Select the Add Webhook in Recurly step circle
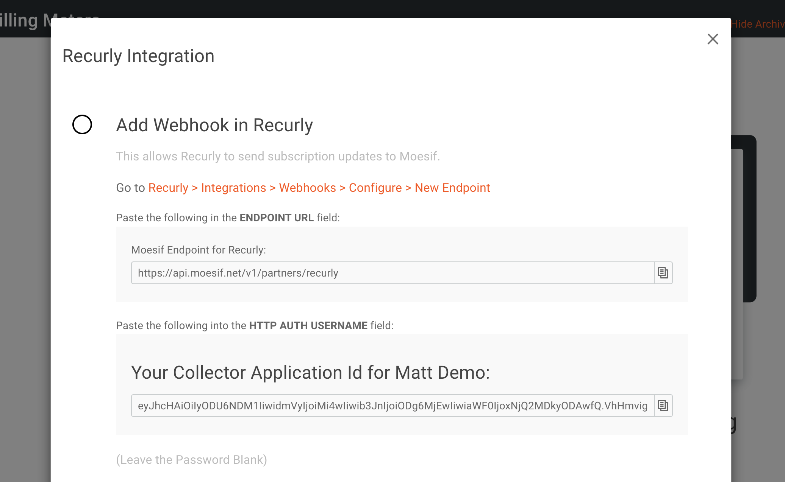 (82, 124)
